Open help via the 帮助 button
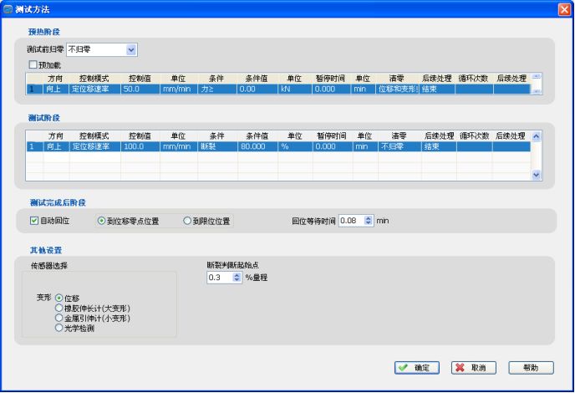Viewport: 575px width, 393px height. tap(530, 367)
